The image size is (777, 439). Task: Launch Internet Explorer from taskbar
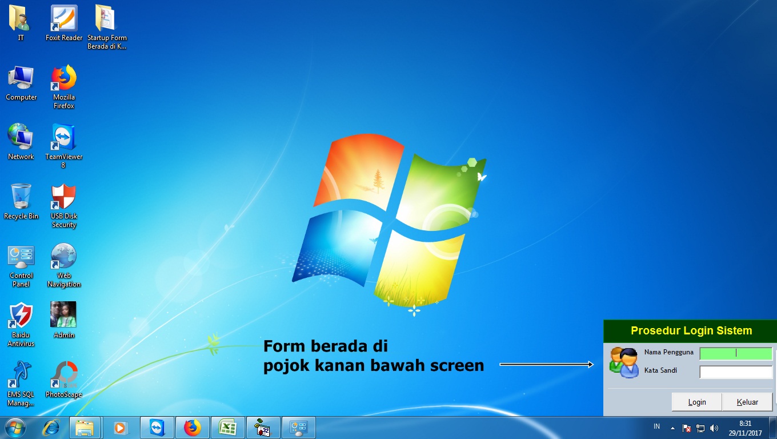52,428
